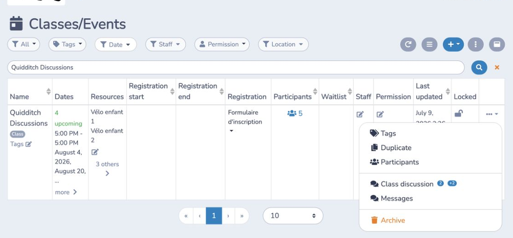Choose Archive in the context menu

coord(430,220)
